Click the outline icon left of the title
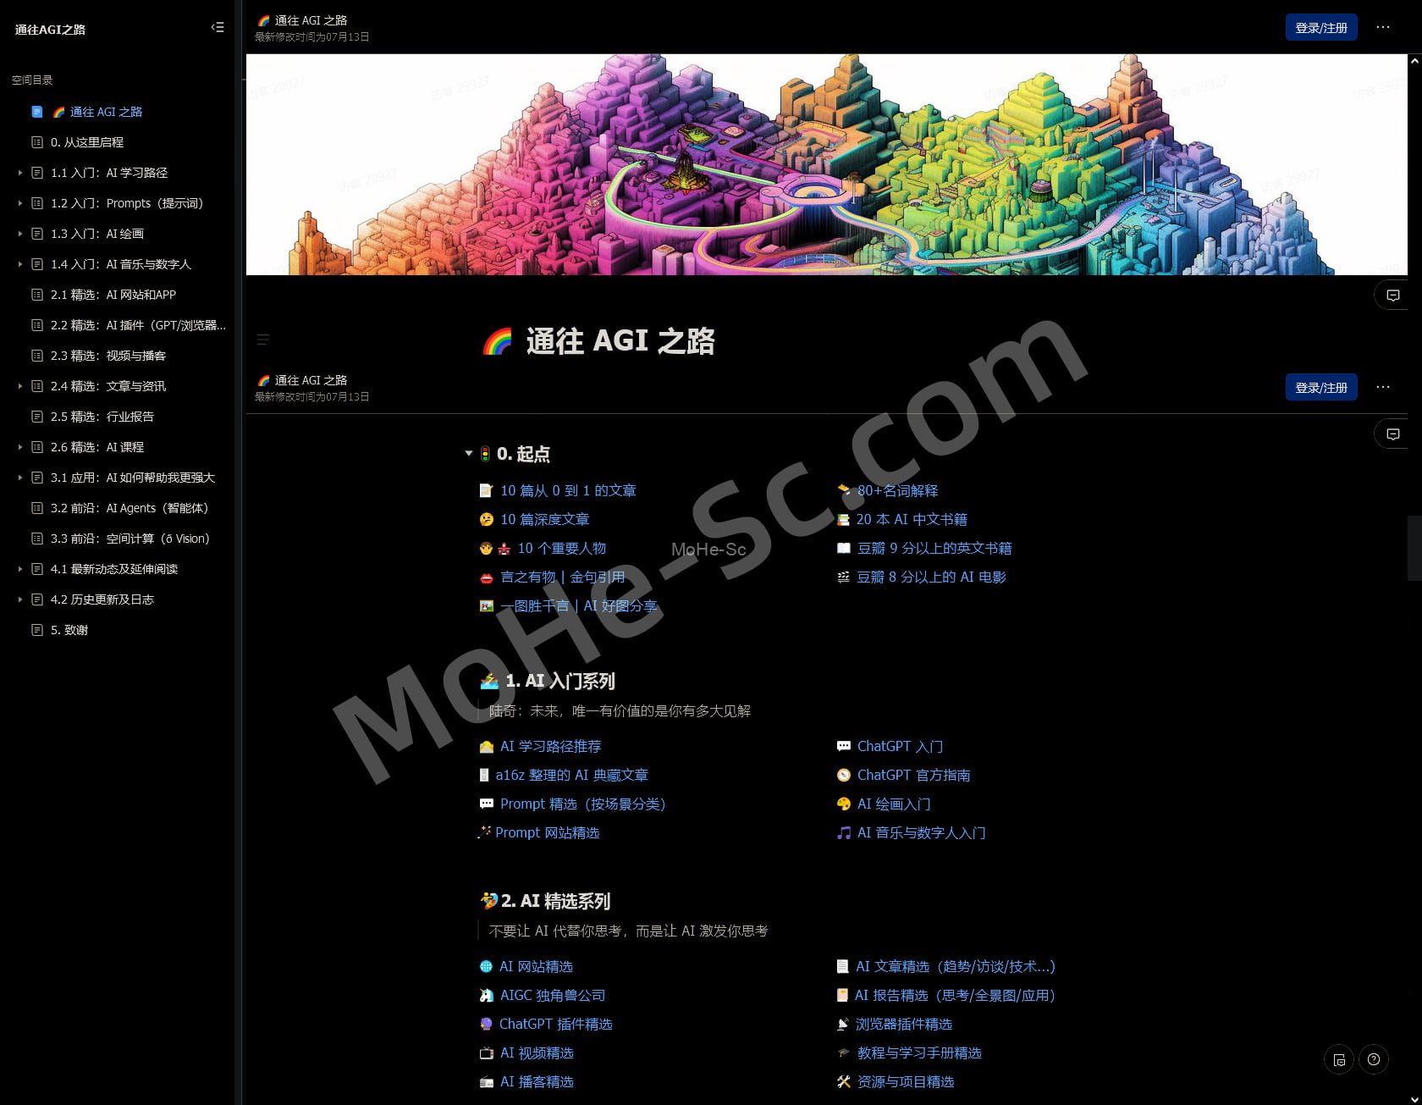Screen dimensions: 1422x1105 click(263, 340)
